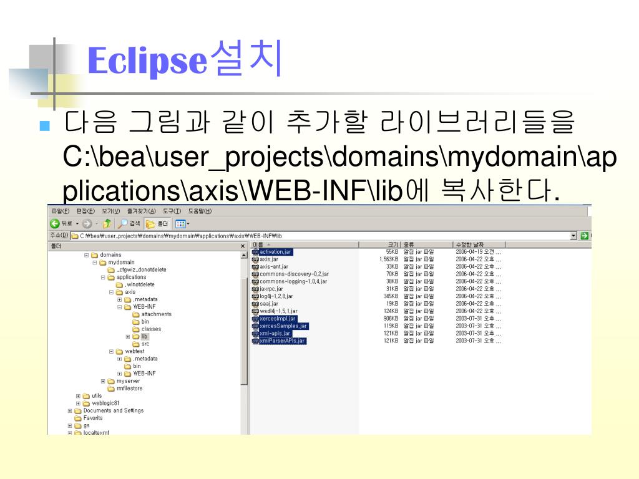Click the axis.jar file icon
The image size is (639, 479).
pyautogui.click(x=255, y=259)
